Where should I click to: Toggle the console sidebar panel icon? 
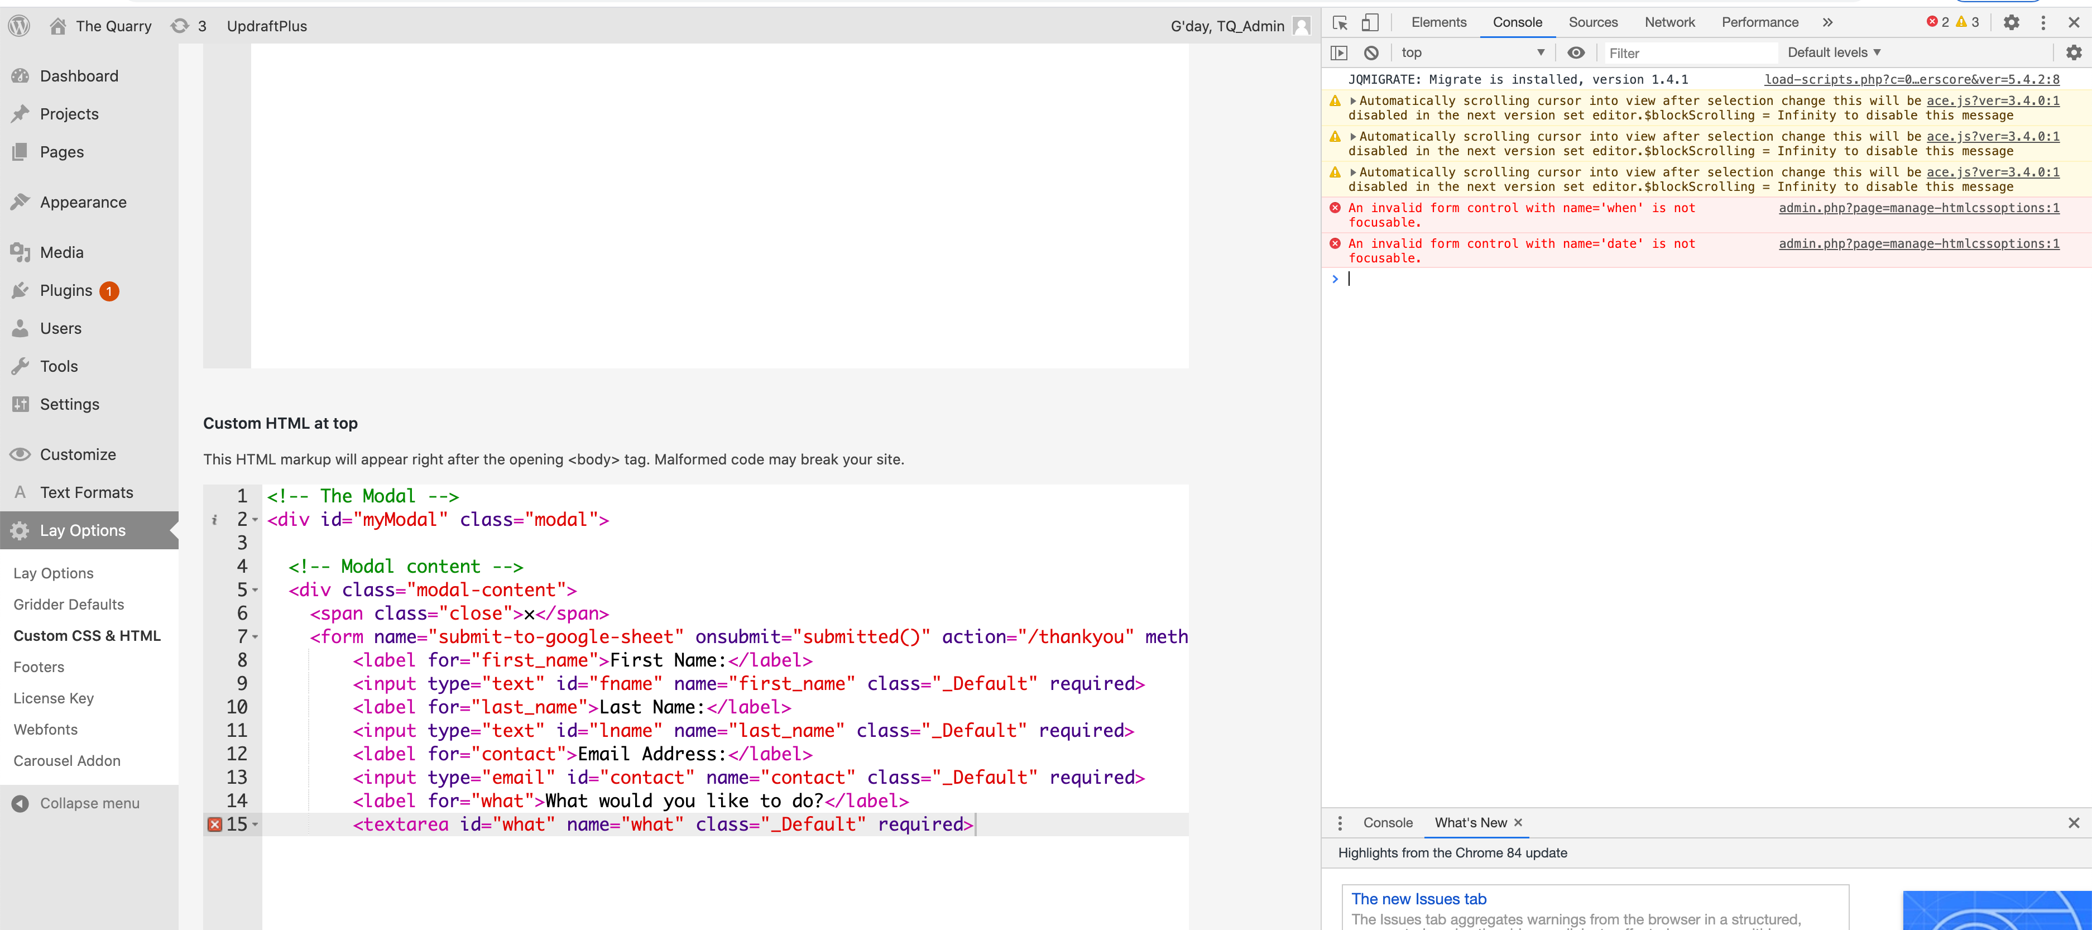1339,53
